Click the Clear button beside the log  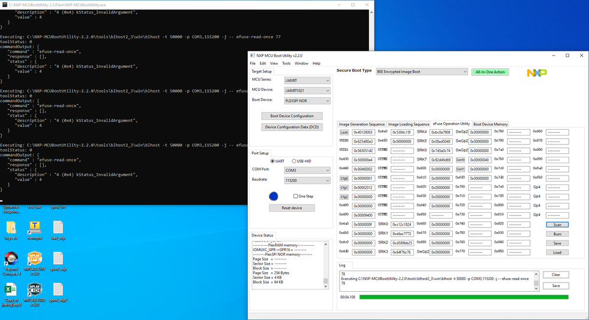555,275
